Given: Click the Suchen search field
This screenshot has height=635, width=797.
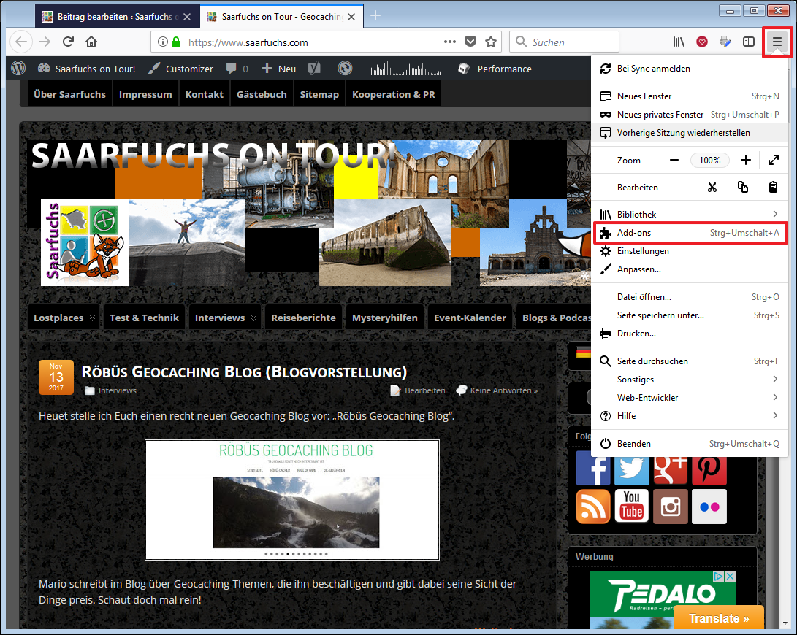Looking at the screenshot, I should coord(564,42).
